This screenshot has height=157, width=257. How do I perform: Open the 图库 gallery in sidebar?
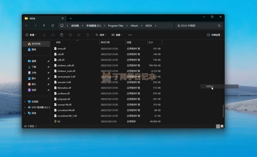point(34,49)
